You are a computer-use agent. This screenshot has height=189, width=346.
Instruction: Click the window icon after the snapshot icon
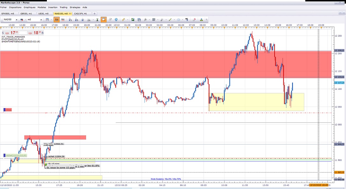click(x=139, y=20)
